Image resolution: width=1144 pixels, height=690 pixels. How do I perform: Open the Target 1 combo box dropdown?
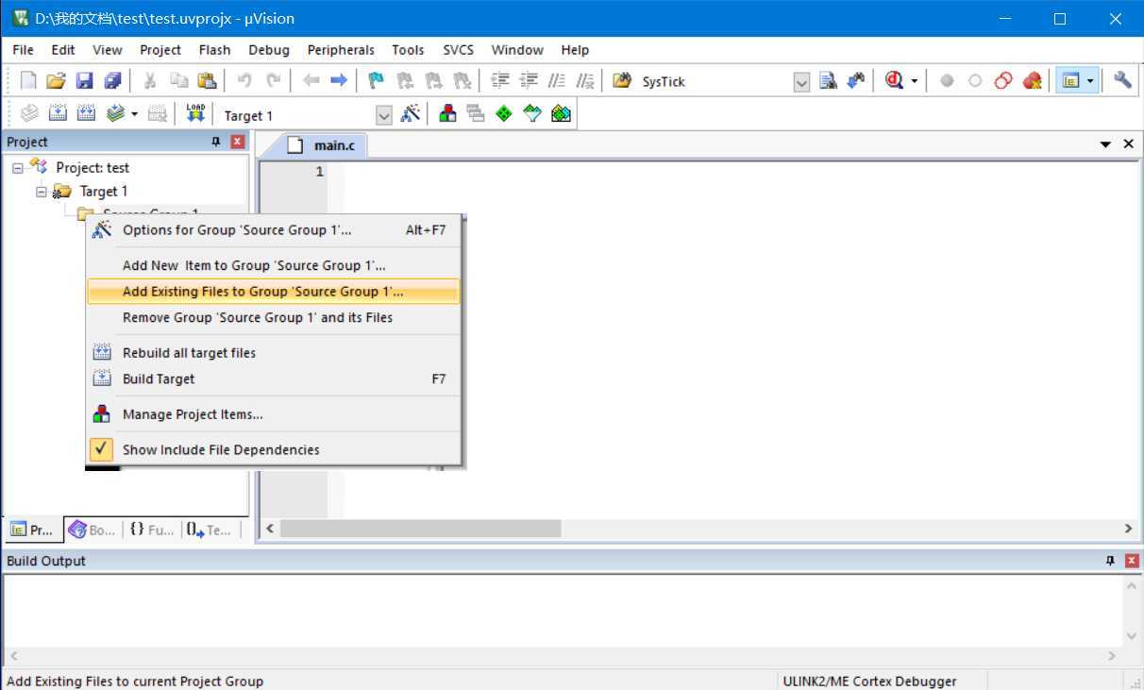pyautogui.click(x=384, y=115)
